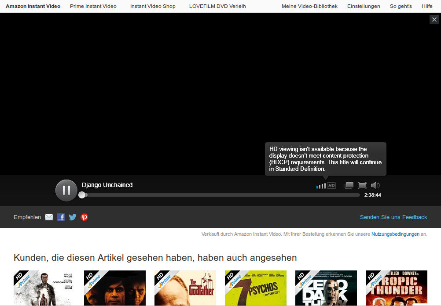Viewport: 441px width, 306px height.
Task: Click the 2:38:44 remaining time display
Action: [373, 195]
